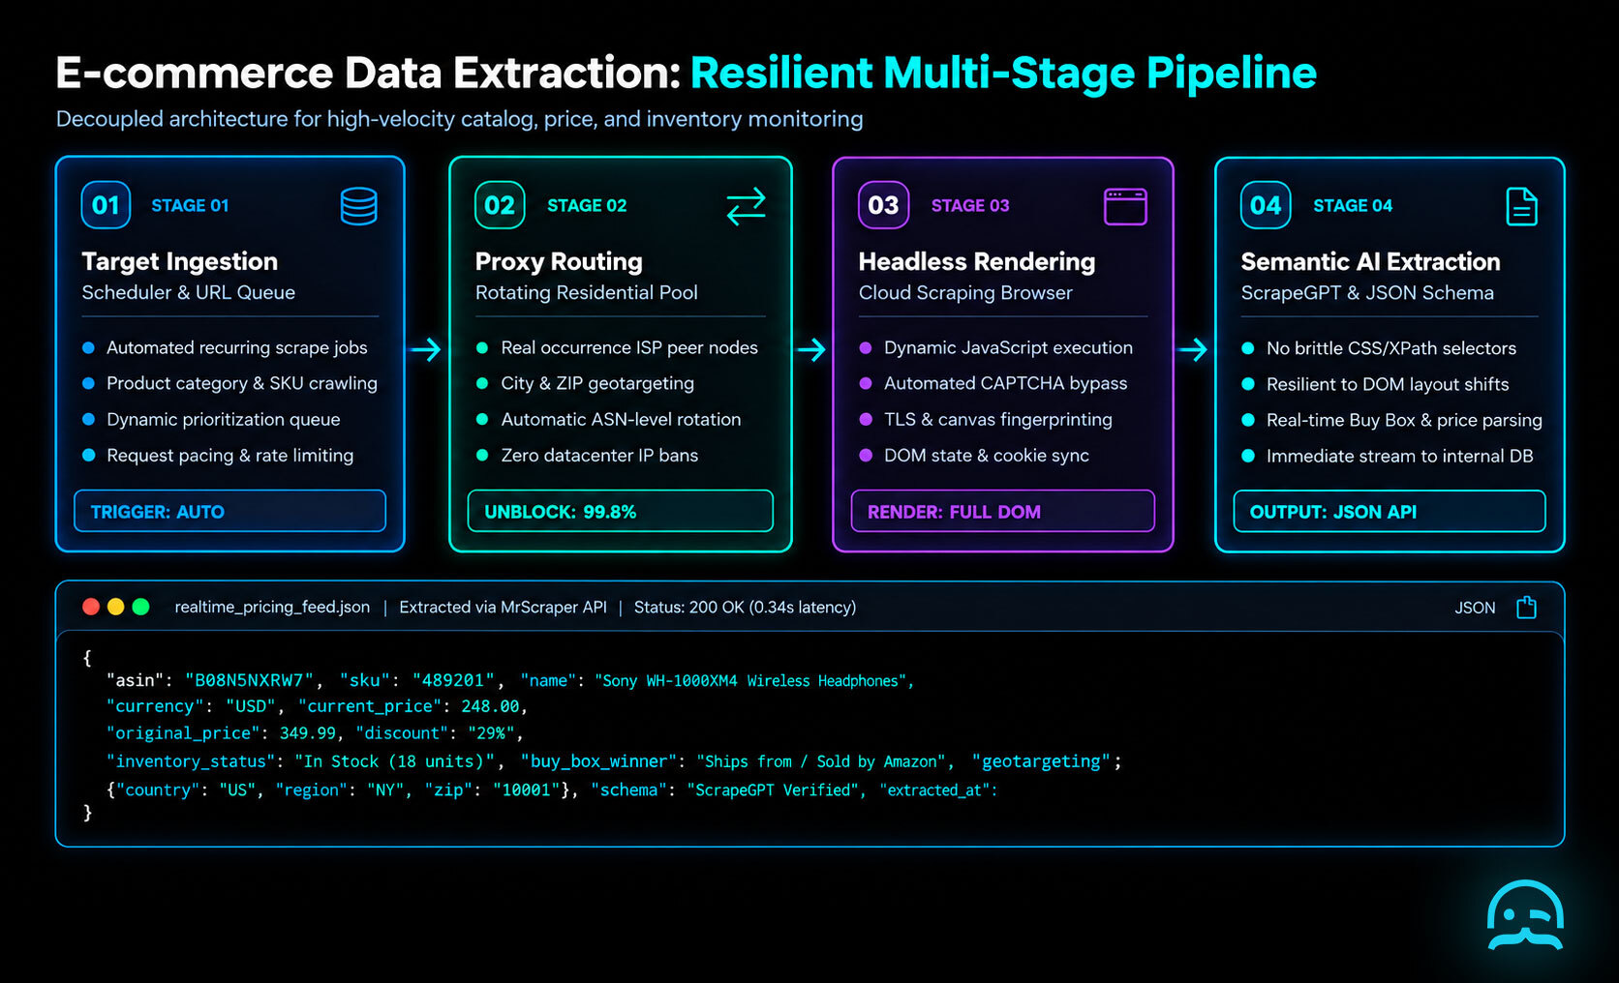1619x983 pixels.
Task: Click the green window dot in code panel
Action: [140, 607]
